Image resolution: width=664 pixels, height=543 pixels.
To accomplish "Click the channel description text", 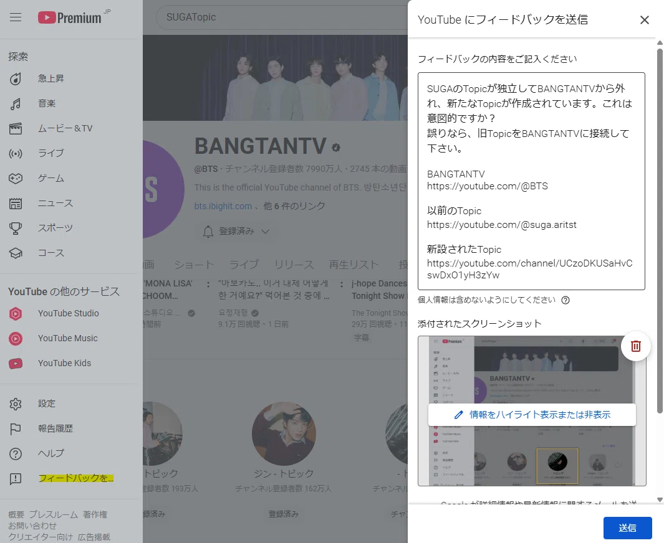I will point(301,187).
